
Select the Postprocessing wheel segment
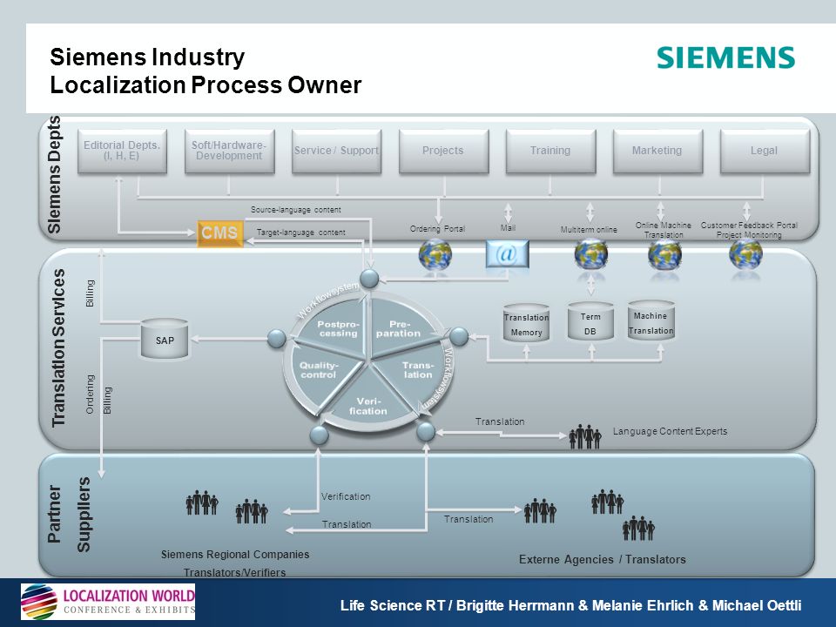click(337, 328)
